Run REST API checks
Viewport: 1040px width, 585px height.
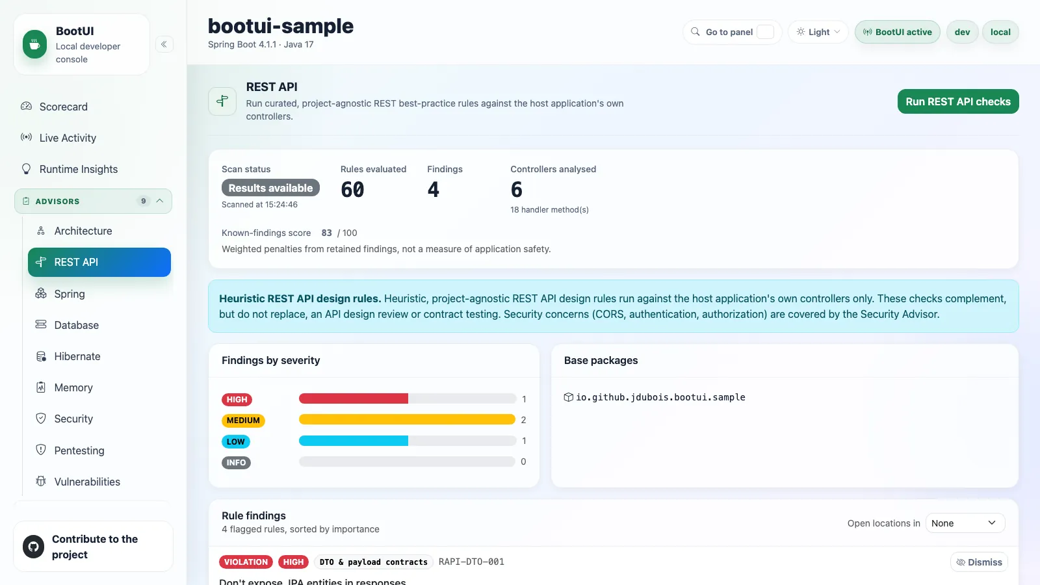coord(958,101)
